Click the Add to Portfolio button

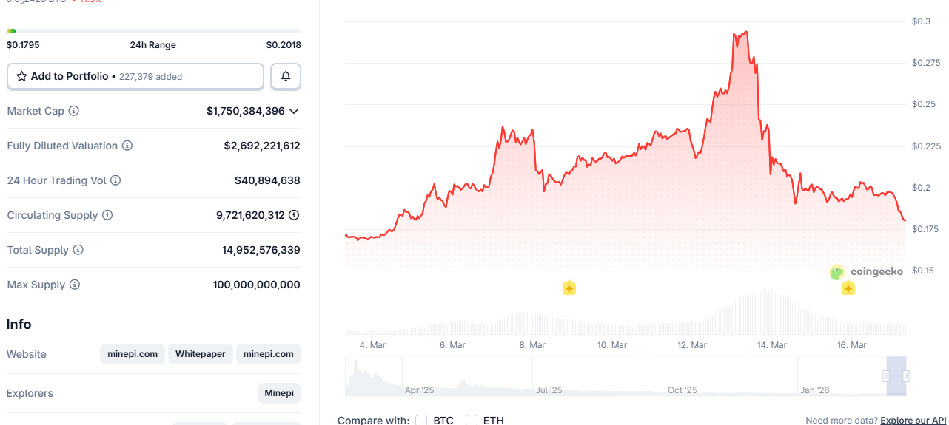135,76
